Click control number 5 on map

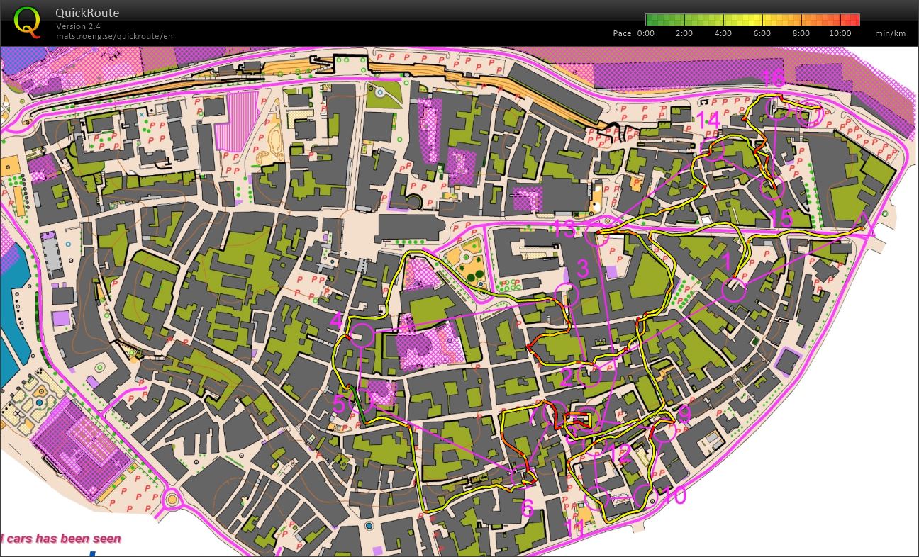click(x=338, y=406)
